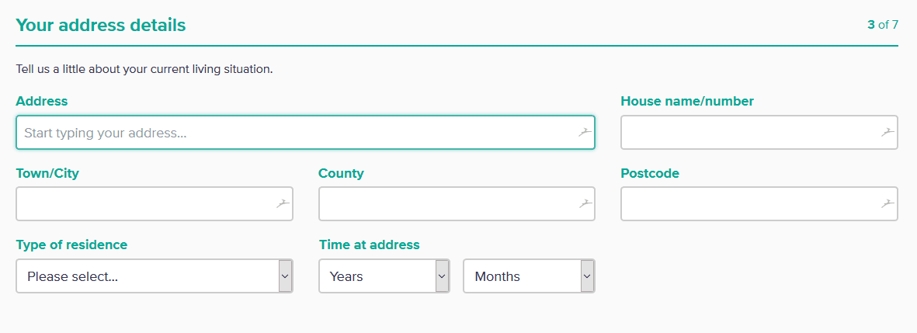Click the 'County' label text

[341, 173]
